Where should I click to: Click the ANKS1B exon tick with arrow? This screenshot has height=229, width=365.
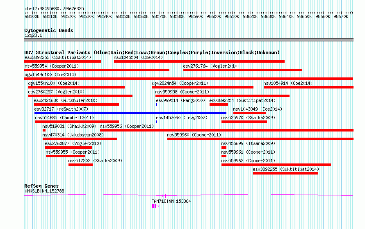[164, 195]
